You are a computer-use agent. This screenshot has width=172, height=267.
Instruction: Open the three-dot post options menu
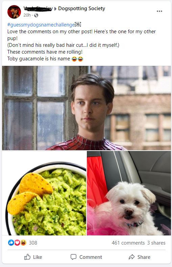(x=159, y=11)
